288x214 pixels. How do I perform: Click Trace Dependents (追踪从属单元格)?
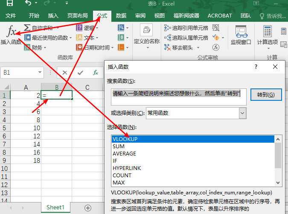coord(186,38)
